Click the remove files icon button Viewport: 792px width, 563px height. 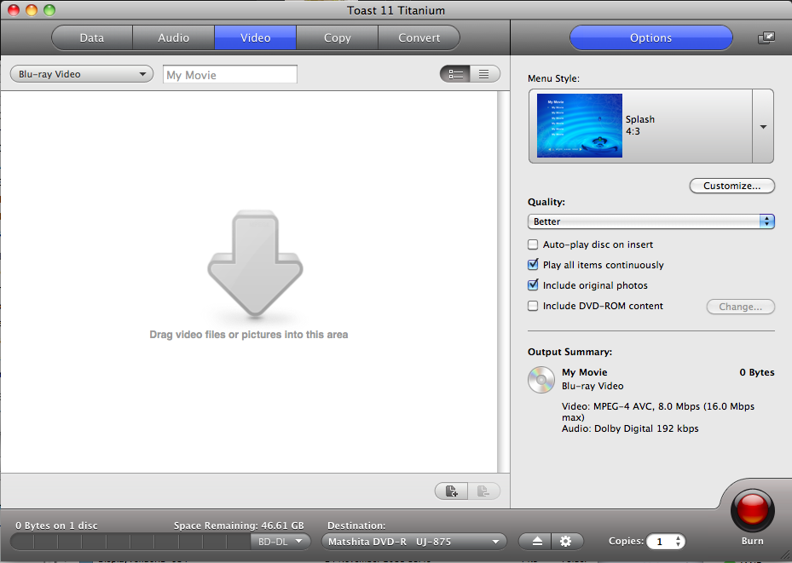484,491
